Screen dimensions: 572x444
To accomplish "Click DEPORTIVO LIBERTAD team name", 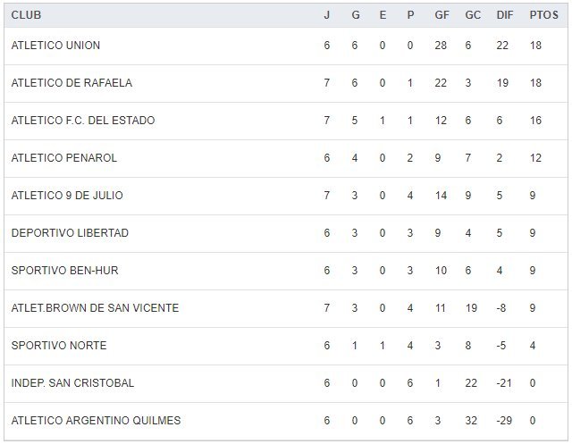I will [70, 233].
